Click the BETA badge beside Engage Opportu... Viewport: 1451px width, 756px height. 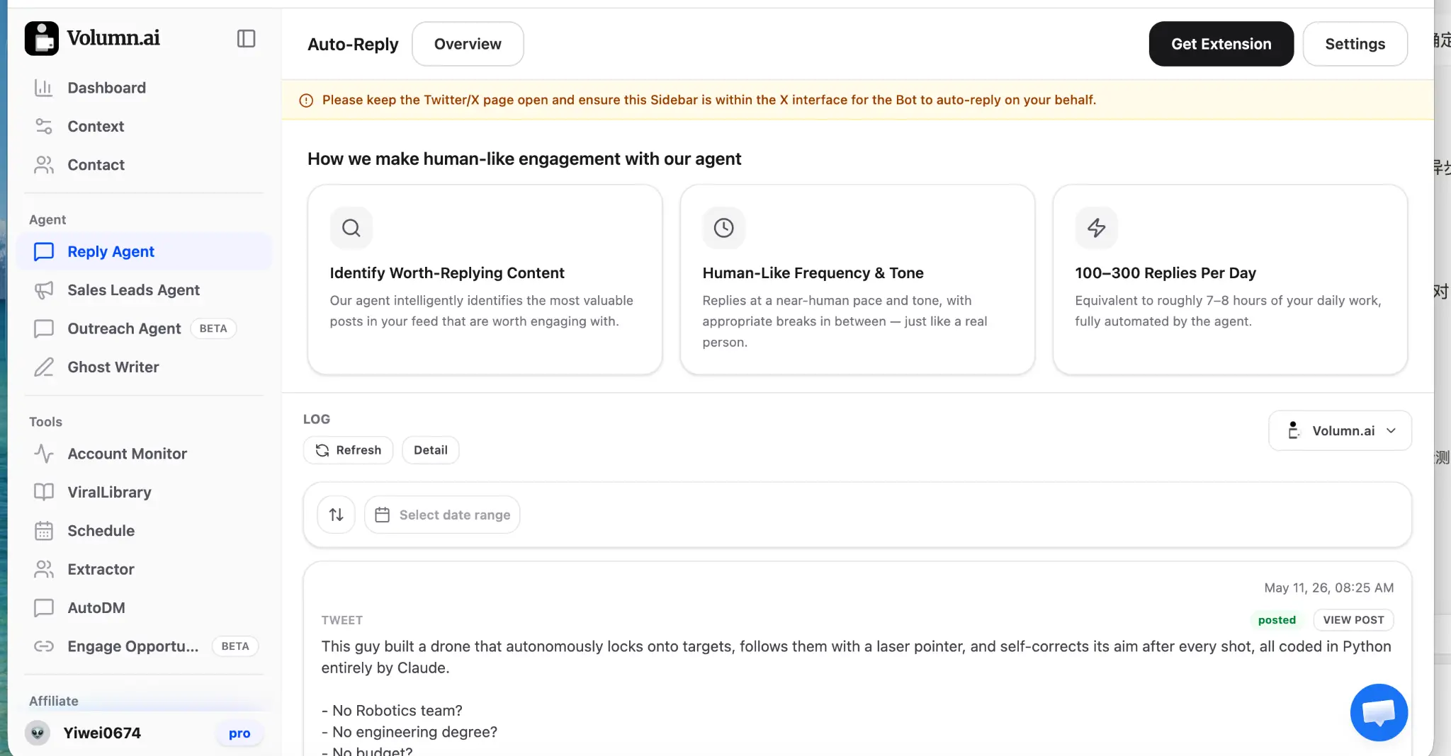tap(235, 646)
